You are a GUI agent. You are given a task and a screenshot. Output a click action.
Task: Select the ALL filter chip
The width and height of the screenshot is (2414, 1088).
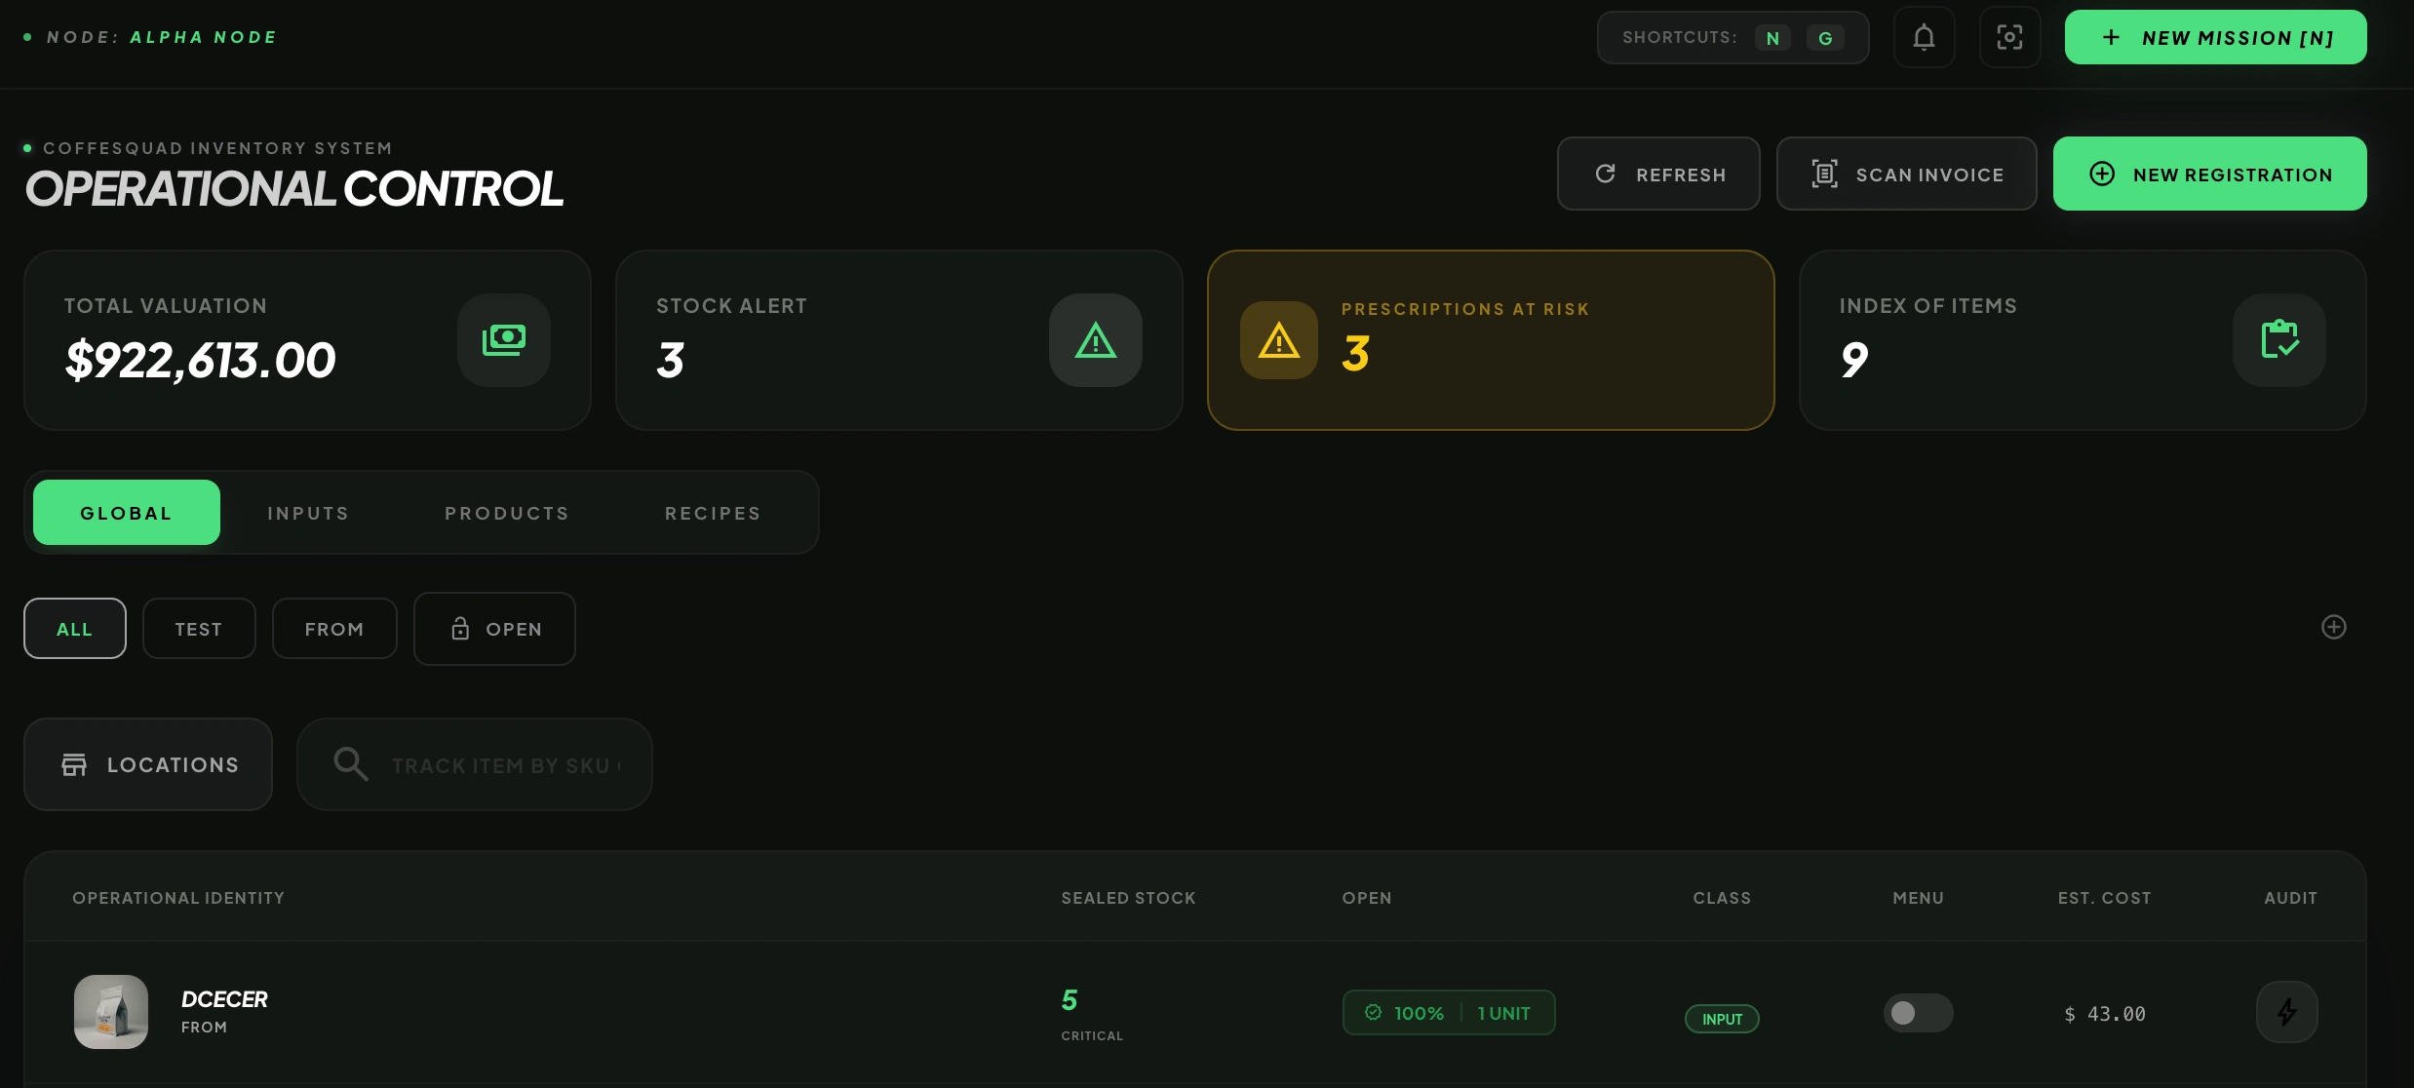point(75,629)
